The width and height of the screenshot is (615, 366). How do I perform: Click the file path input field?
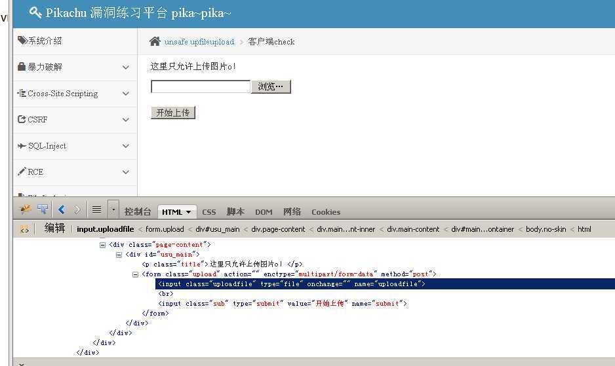(201, 86)
